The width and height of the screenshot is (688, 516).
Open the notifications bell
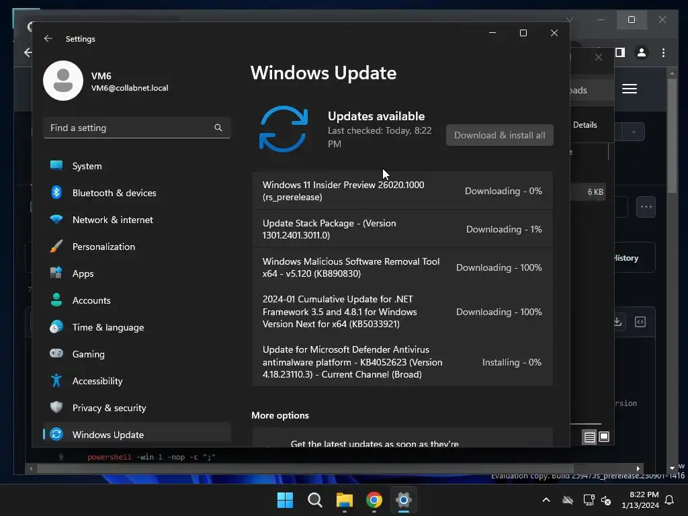pos(670,500)
